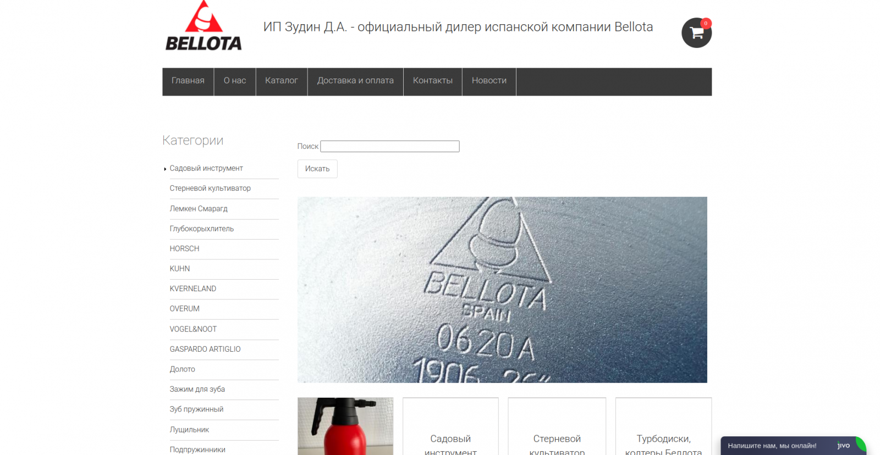Click the Bellota logo in header

pos(204,26)
